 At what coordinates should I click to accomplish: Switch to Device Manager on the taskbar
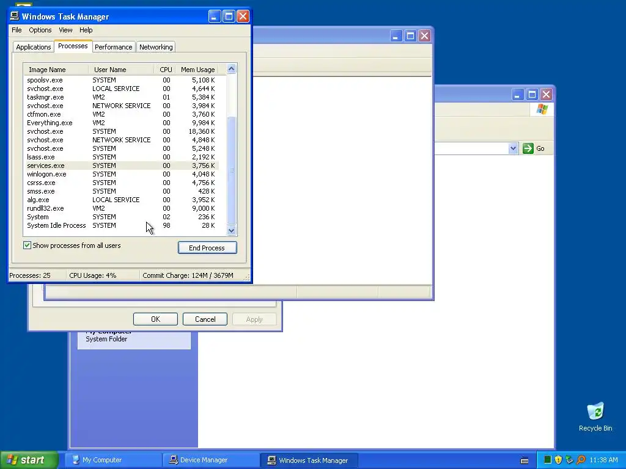(x=212, y=460)
